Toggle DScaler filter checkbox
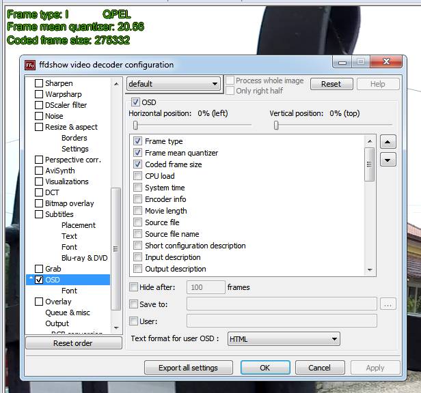Screen dimensions: 421x393 pos(39,105)
